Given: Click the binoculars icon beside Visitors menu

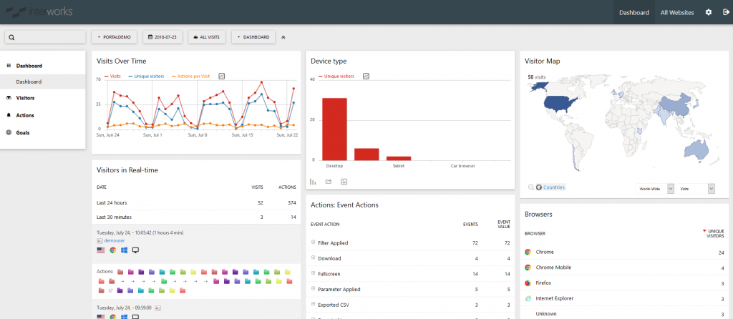Looking at the screenshot, I should point(9,98).
